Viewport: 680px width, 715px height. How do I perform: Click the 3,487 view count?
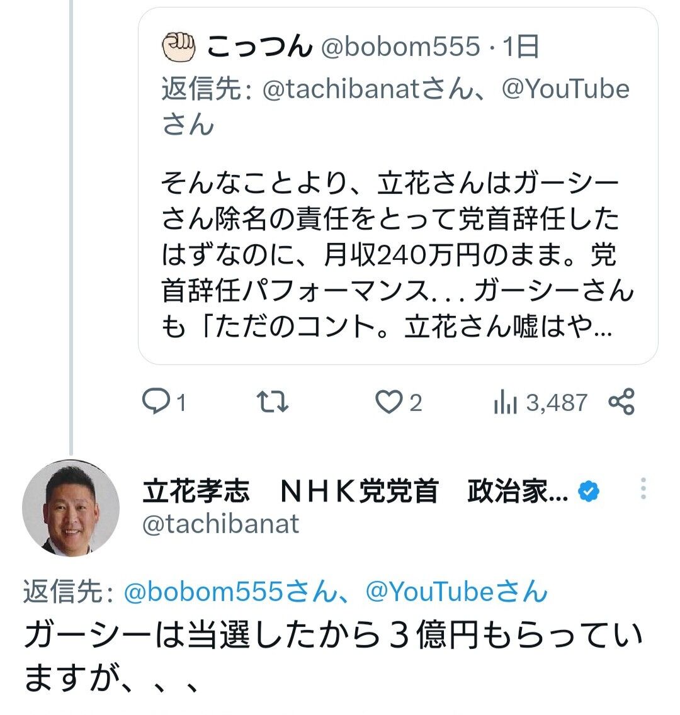(557, 402)
